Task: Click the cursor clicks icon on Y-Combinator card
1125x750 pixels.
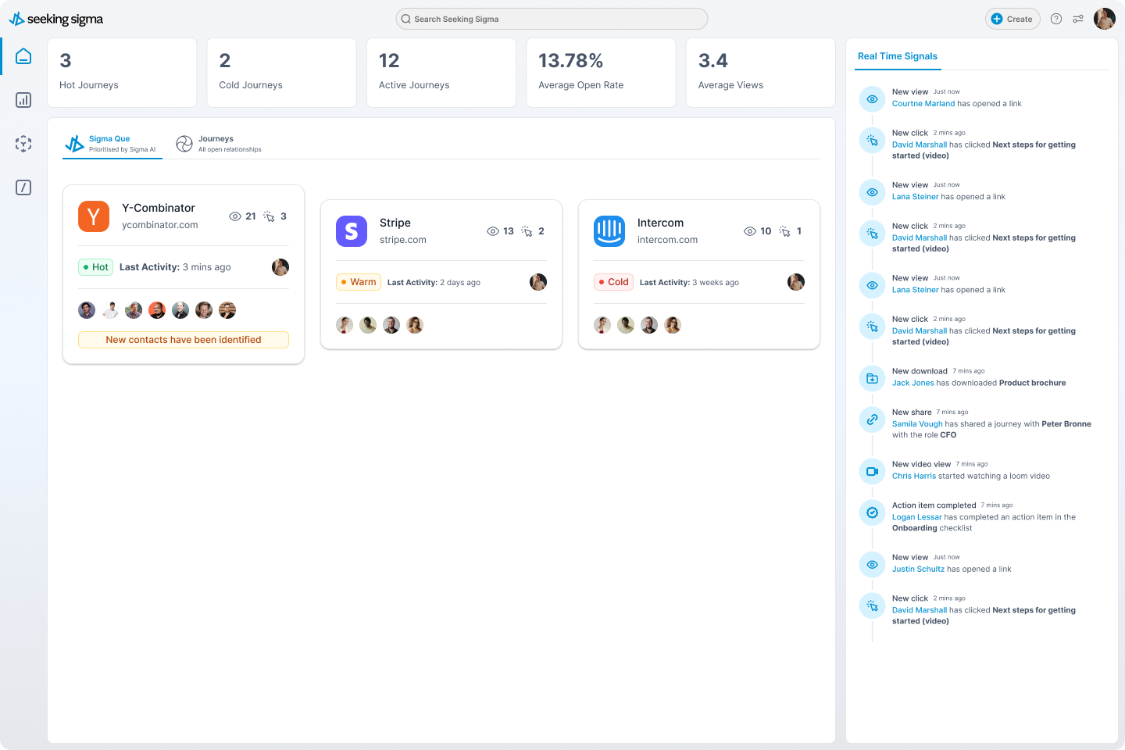Action: point(269,216)
